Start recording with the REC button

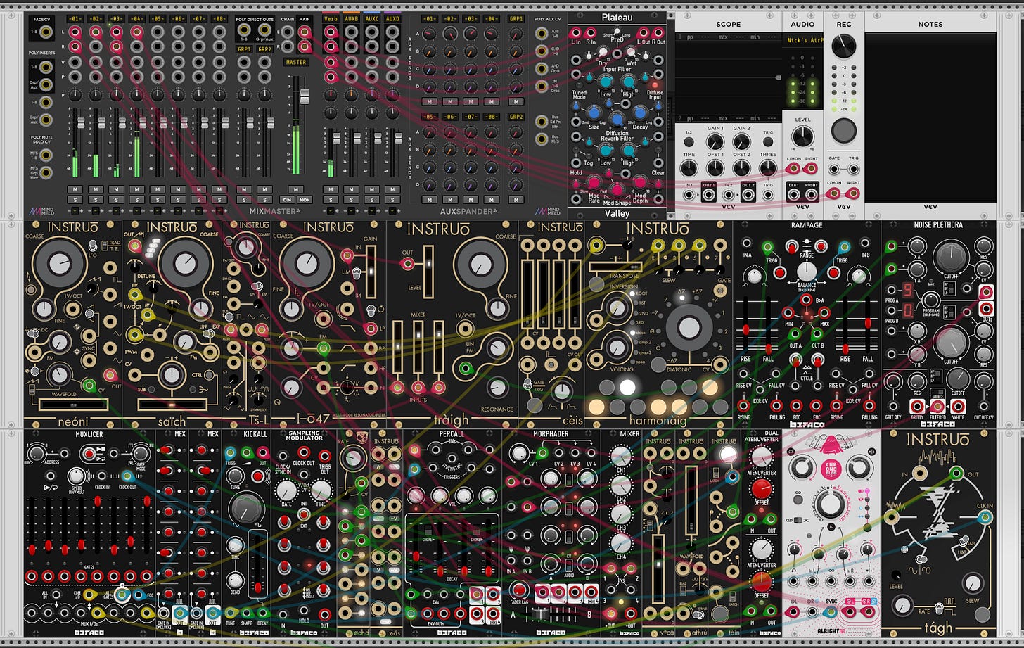pyautogui.click(x=844, y=130)
